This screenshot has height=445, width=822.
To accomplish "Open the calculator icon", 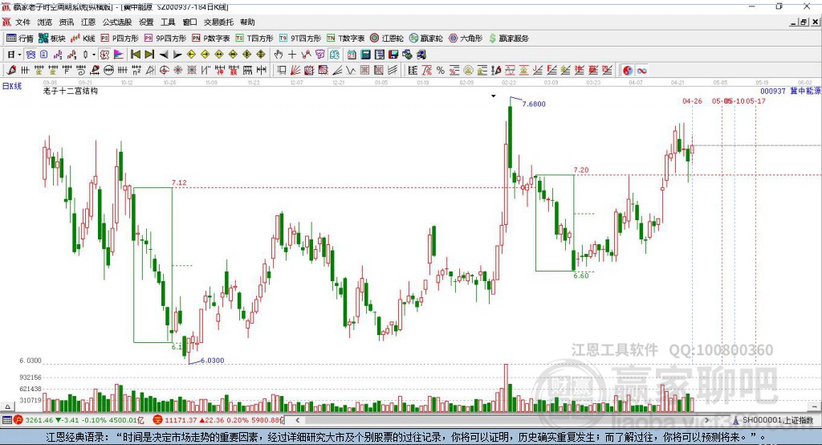I will tap(365, 55).
